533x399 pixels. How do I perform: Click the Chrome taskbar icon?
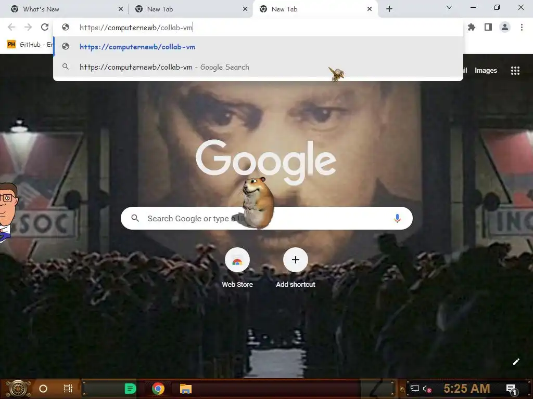(158, 389)
